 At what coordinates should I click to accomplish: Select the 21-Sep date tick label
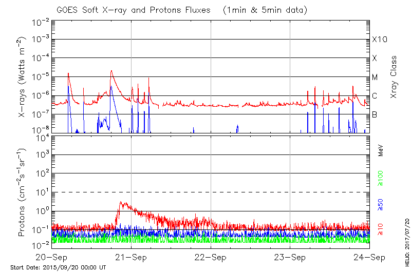pos(131,257)
